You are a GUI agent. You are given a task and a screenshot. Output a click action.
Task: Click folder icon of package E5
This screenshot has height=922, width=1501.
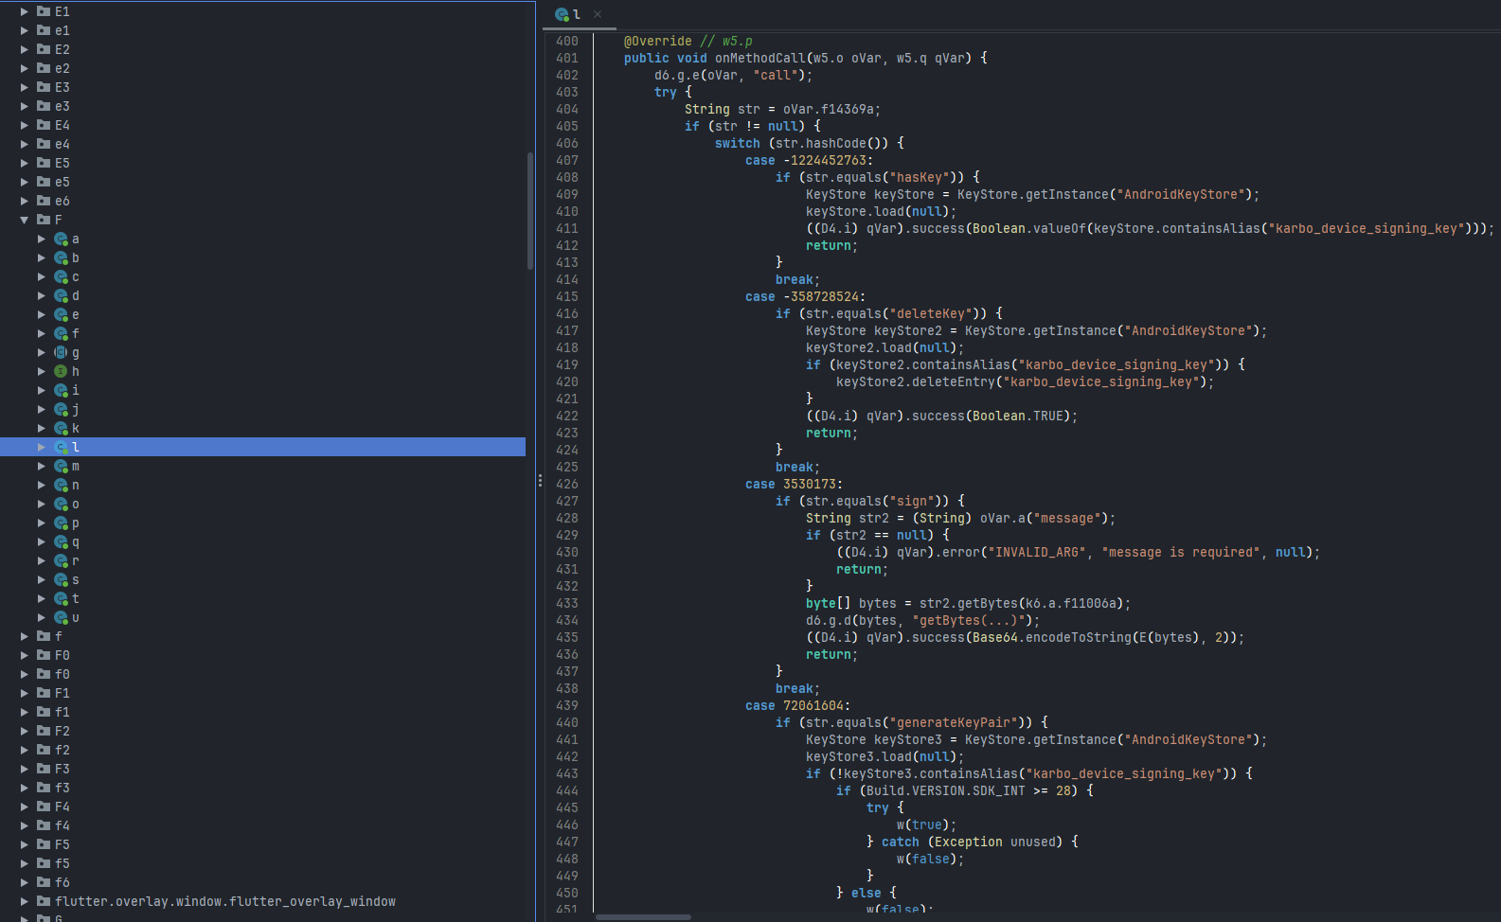tap(44, 163)
